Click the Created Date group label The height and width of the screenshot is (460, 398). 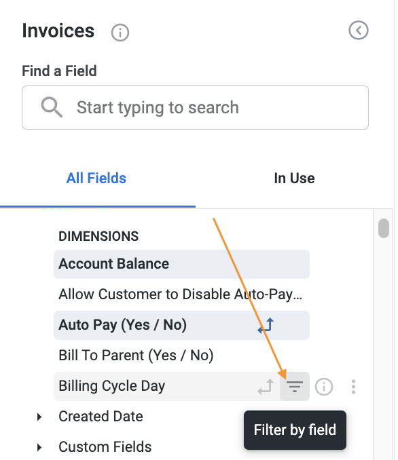point(101,417)
